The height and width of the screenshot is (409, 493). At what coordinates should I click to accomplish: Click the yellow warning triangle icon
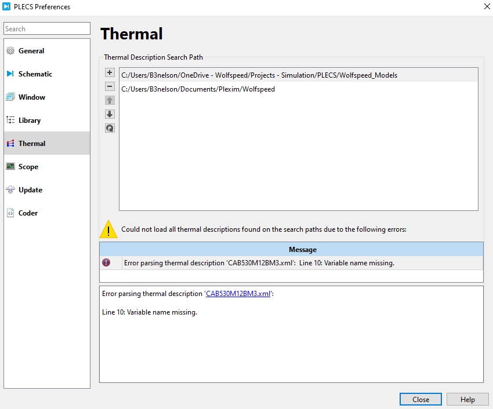pyautogui.click(x=108, y=229)
